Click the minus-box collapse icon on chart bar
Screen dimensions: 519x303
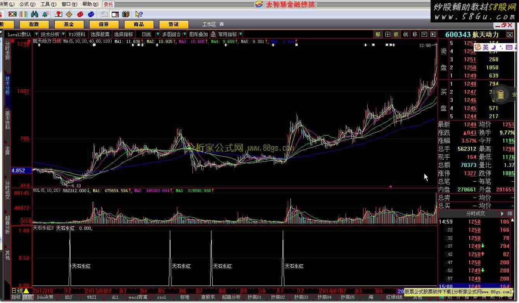(424, 34)
